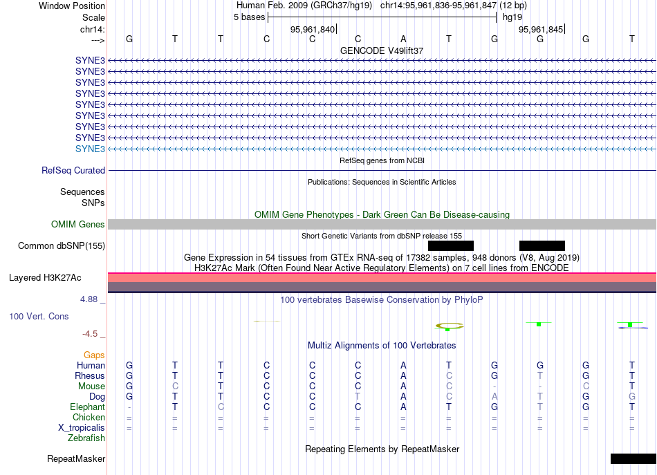The width and height of the screenshot is (657, 475).
Task: Click the Layered H3K27Ac label
Action: [x=45, y=278]
